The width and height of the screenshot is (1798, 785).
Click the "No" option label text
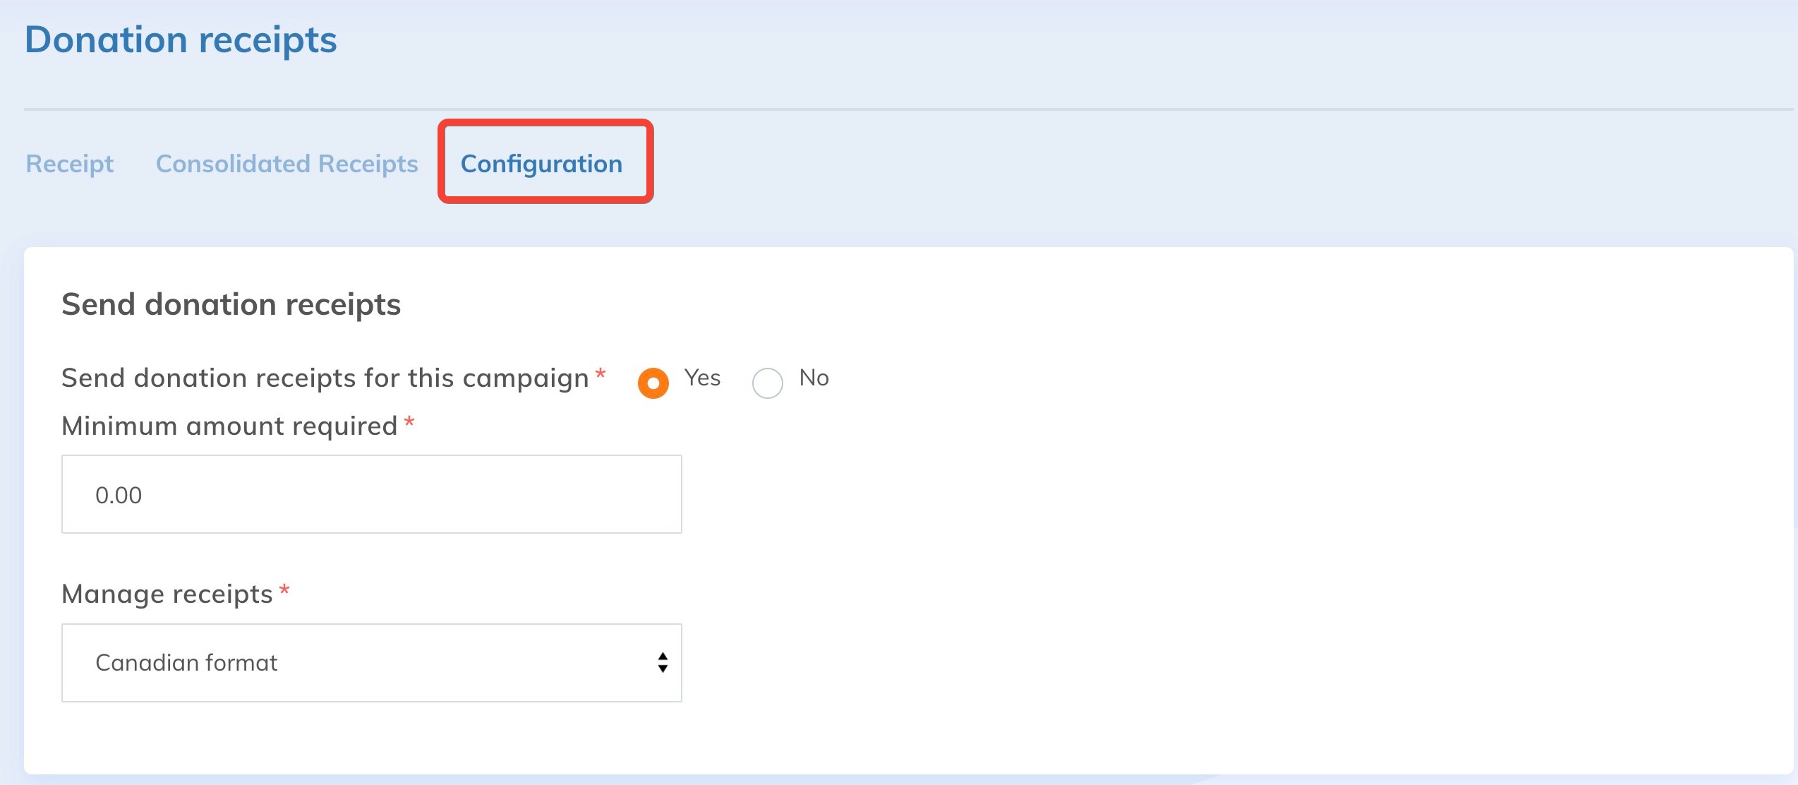tap(814, 378)
